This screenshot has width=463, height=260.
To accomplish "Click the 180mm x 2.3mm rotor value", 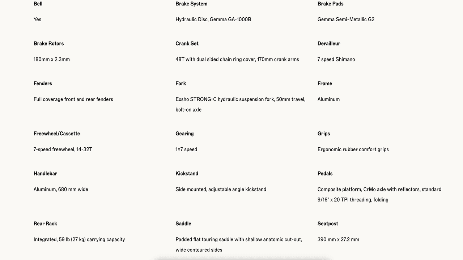I will [52, 60].
